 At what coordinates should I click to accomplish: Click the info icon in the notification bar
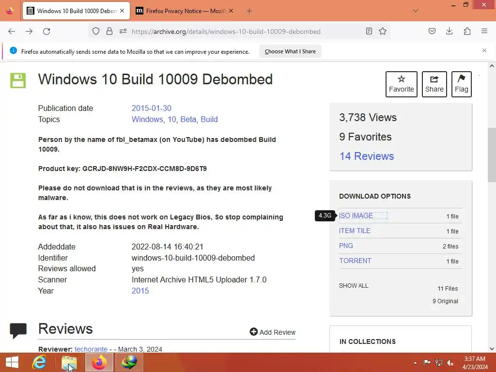coord(13,50)
